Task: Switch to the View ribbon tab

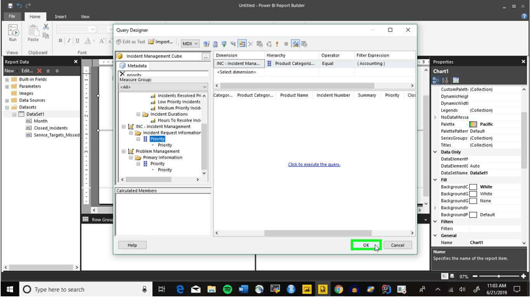Action: [x=85, y=16]
